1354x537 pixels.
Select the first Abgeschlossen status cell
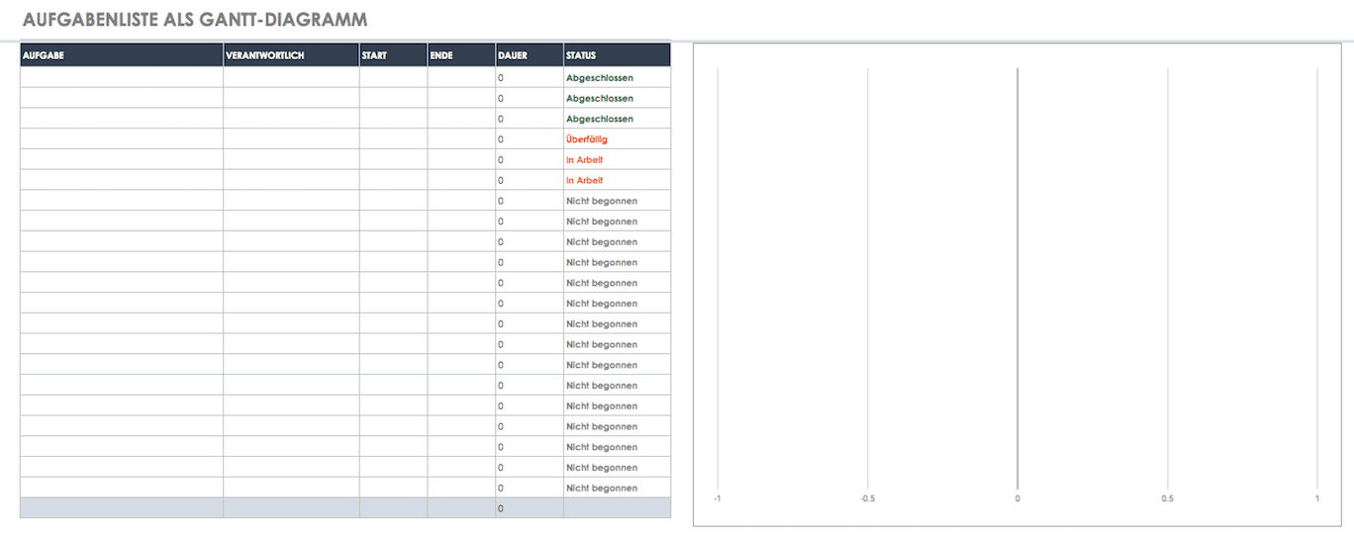(600, 77)
